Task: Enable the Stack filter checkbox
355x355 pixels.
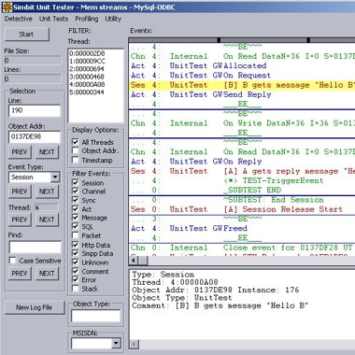Action: coord(76,289)
